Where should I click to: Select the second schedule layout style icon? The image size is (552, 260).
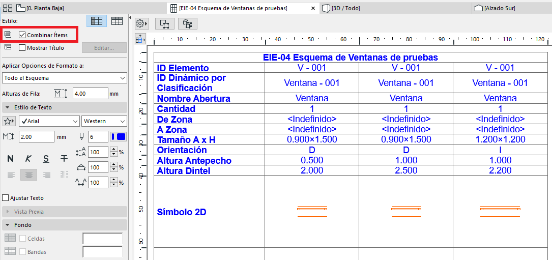tap(117, 21)
